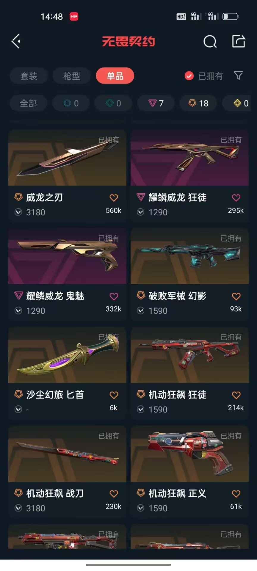Tap the share icon in header
Screen dimensions: 257x571
[x=239, y=41]
